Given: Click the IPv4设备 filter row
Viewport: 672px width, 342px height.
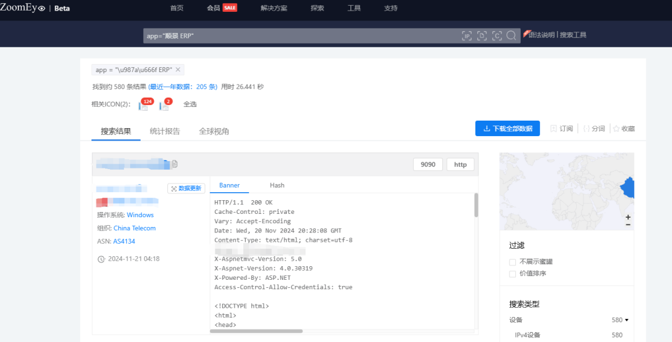Looking at the screenshot, I should pos(569,335).
